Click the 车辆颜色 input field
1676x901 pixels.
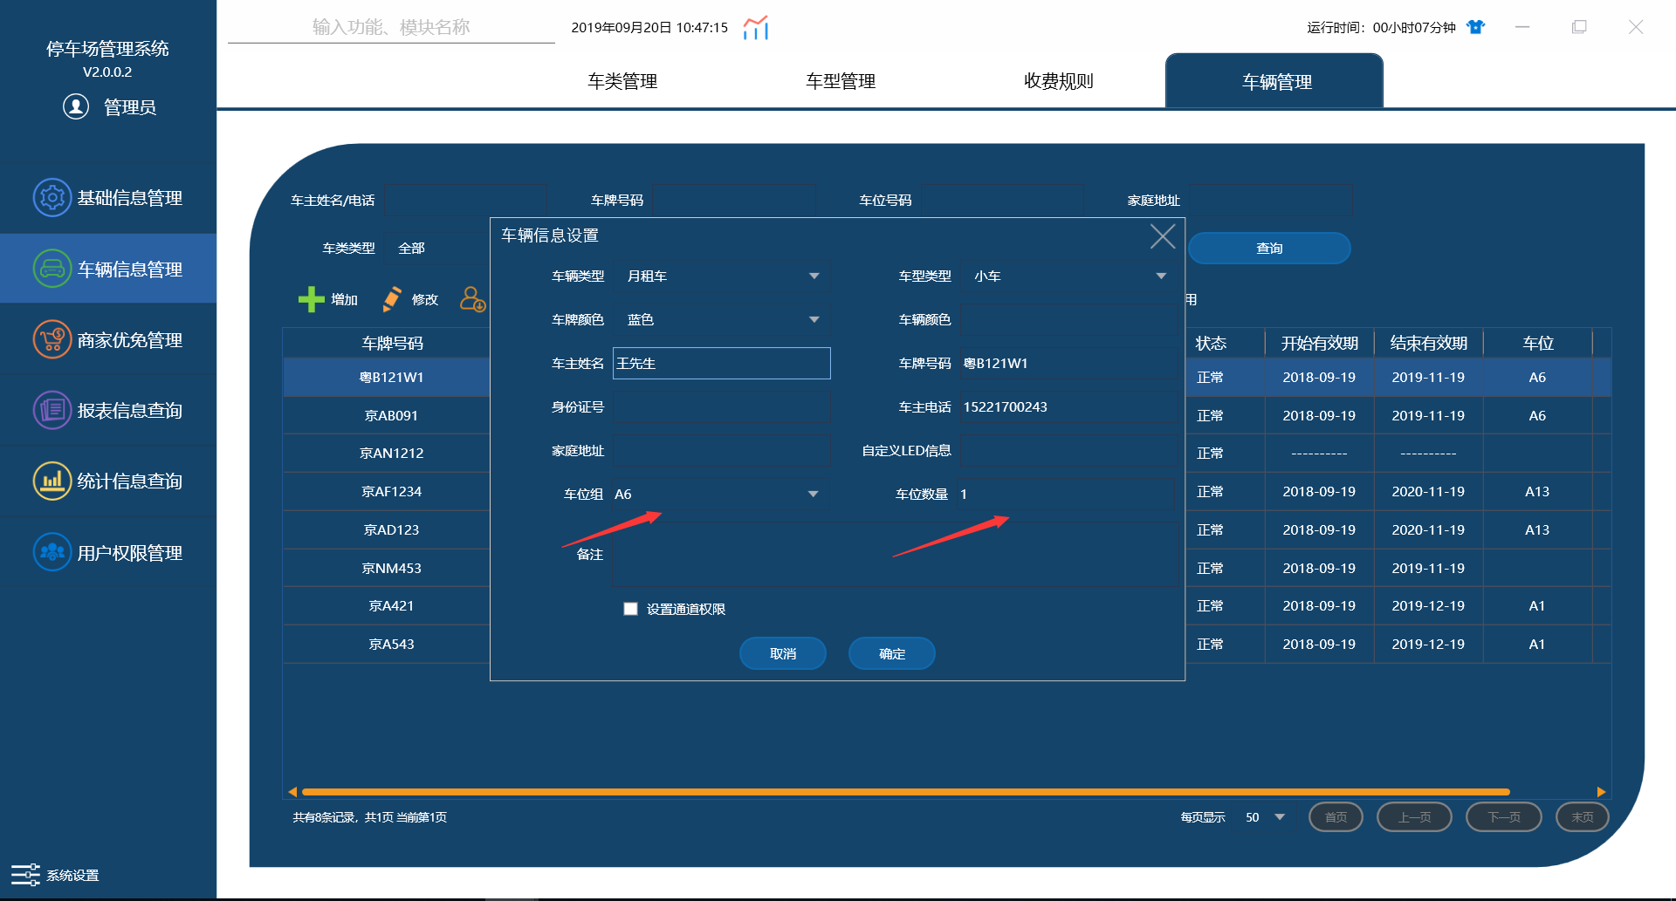1068,319
